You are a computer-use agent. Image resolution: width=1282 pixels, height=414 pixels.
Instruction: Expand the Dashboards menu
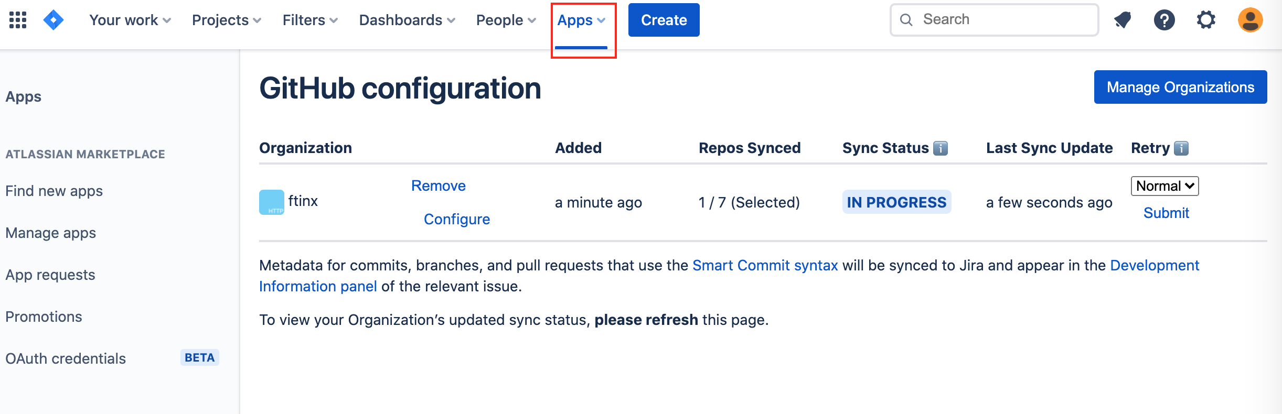(x=407, y=20)
